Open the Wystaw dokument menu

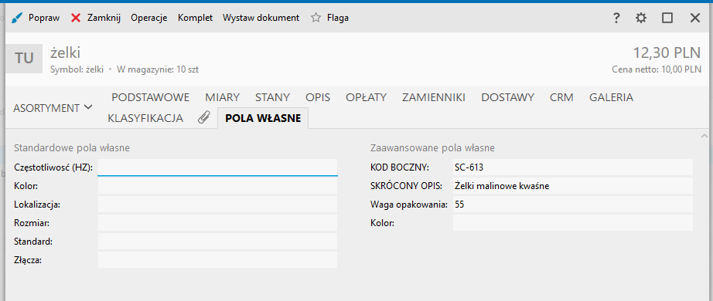click(261, 19)
